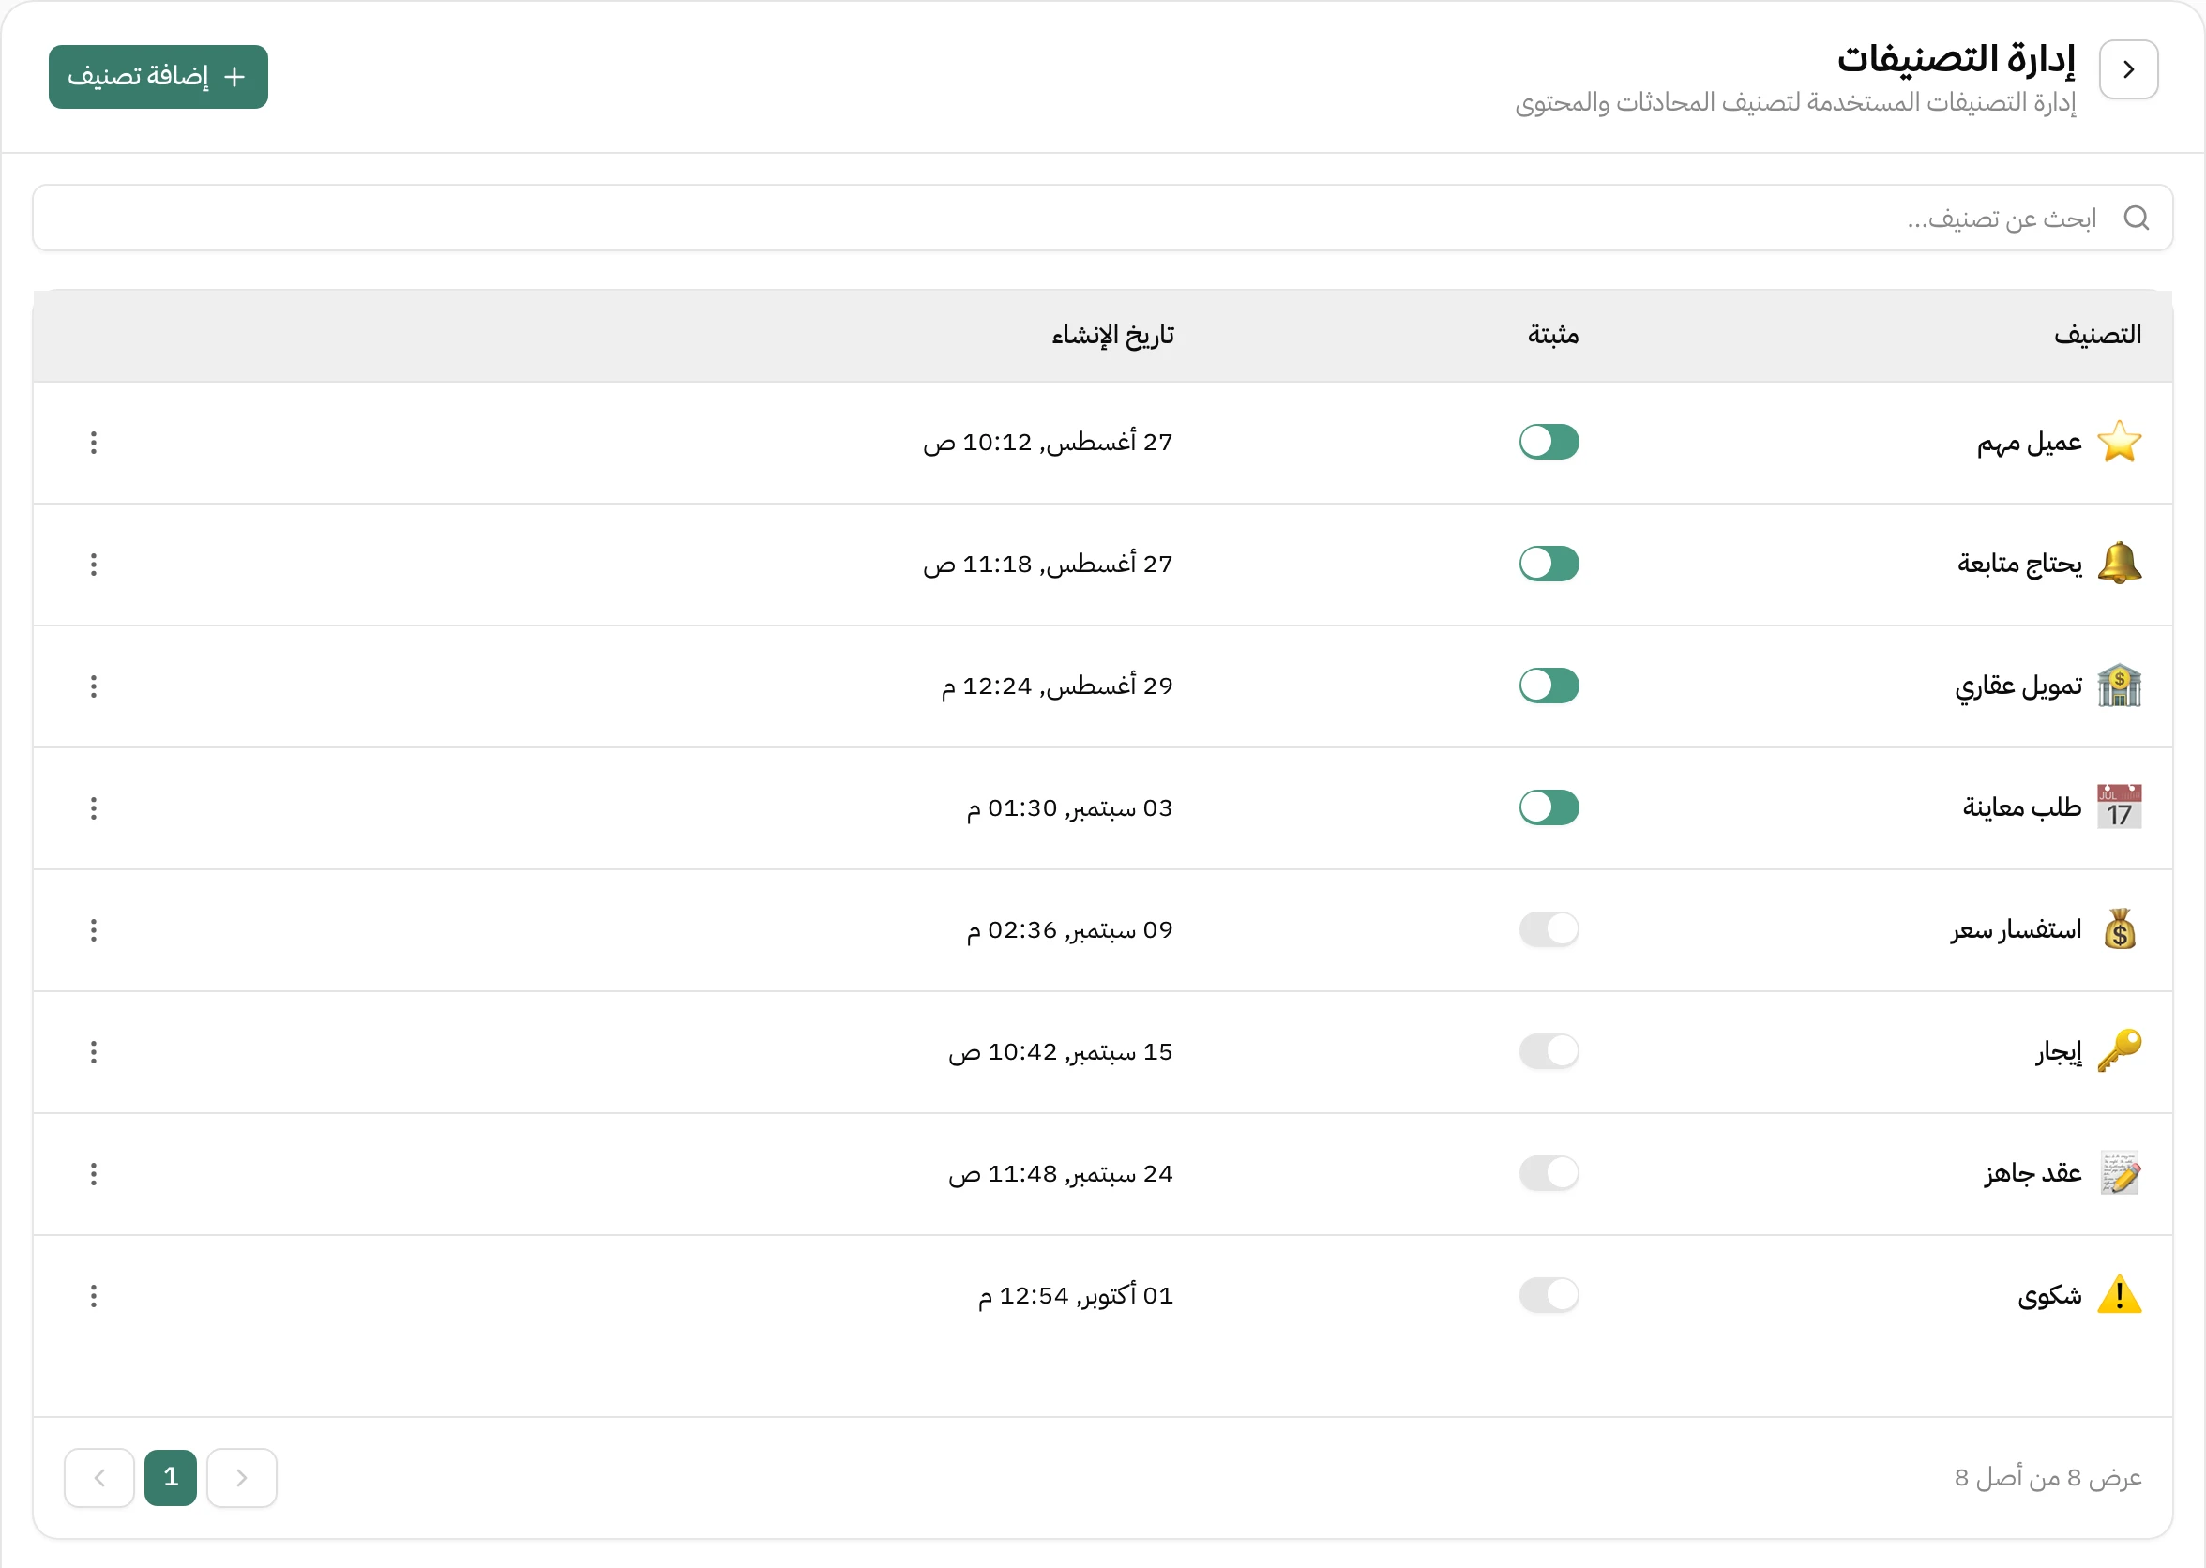Open the three-dot menu for عميل مهم

pyautogui.click(x=94, y=443)
